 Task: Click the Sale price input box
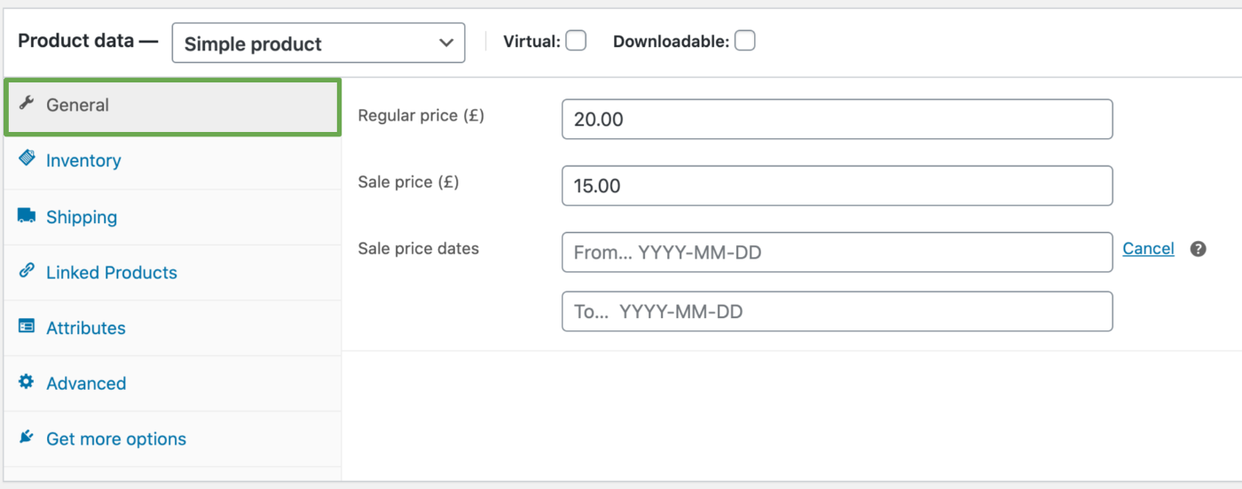click(837, 185)
